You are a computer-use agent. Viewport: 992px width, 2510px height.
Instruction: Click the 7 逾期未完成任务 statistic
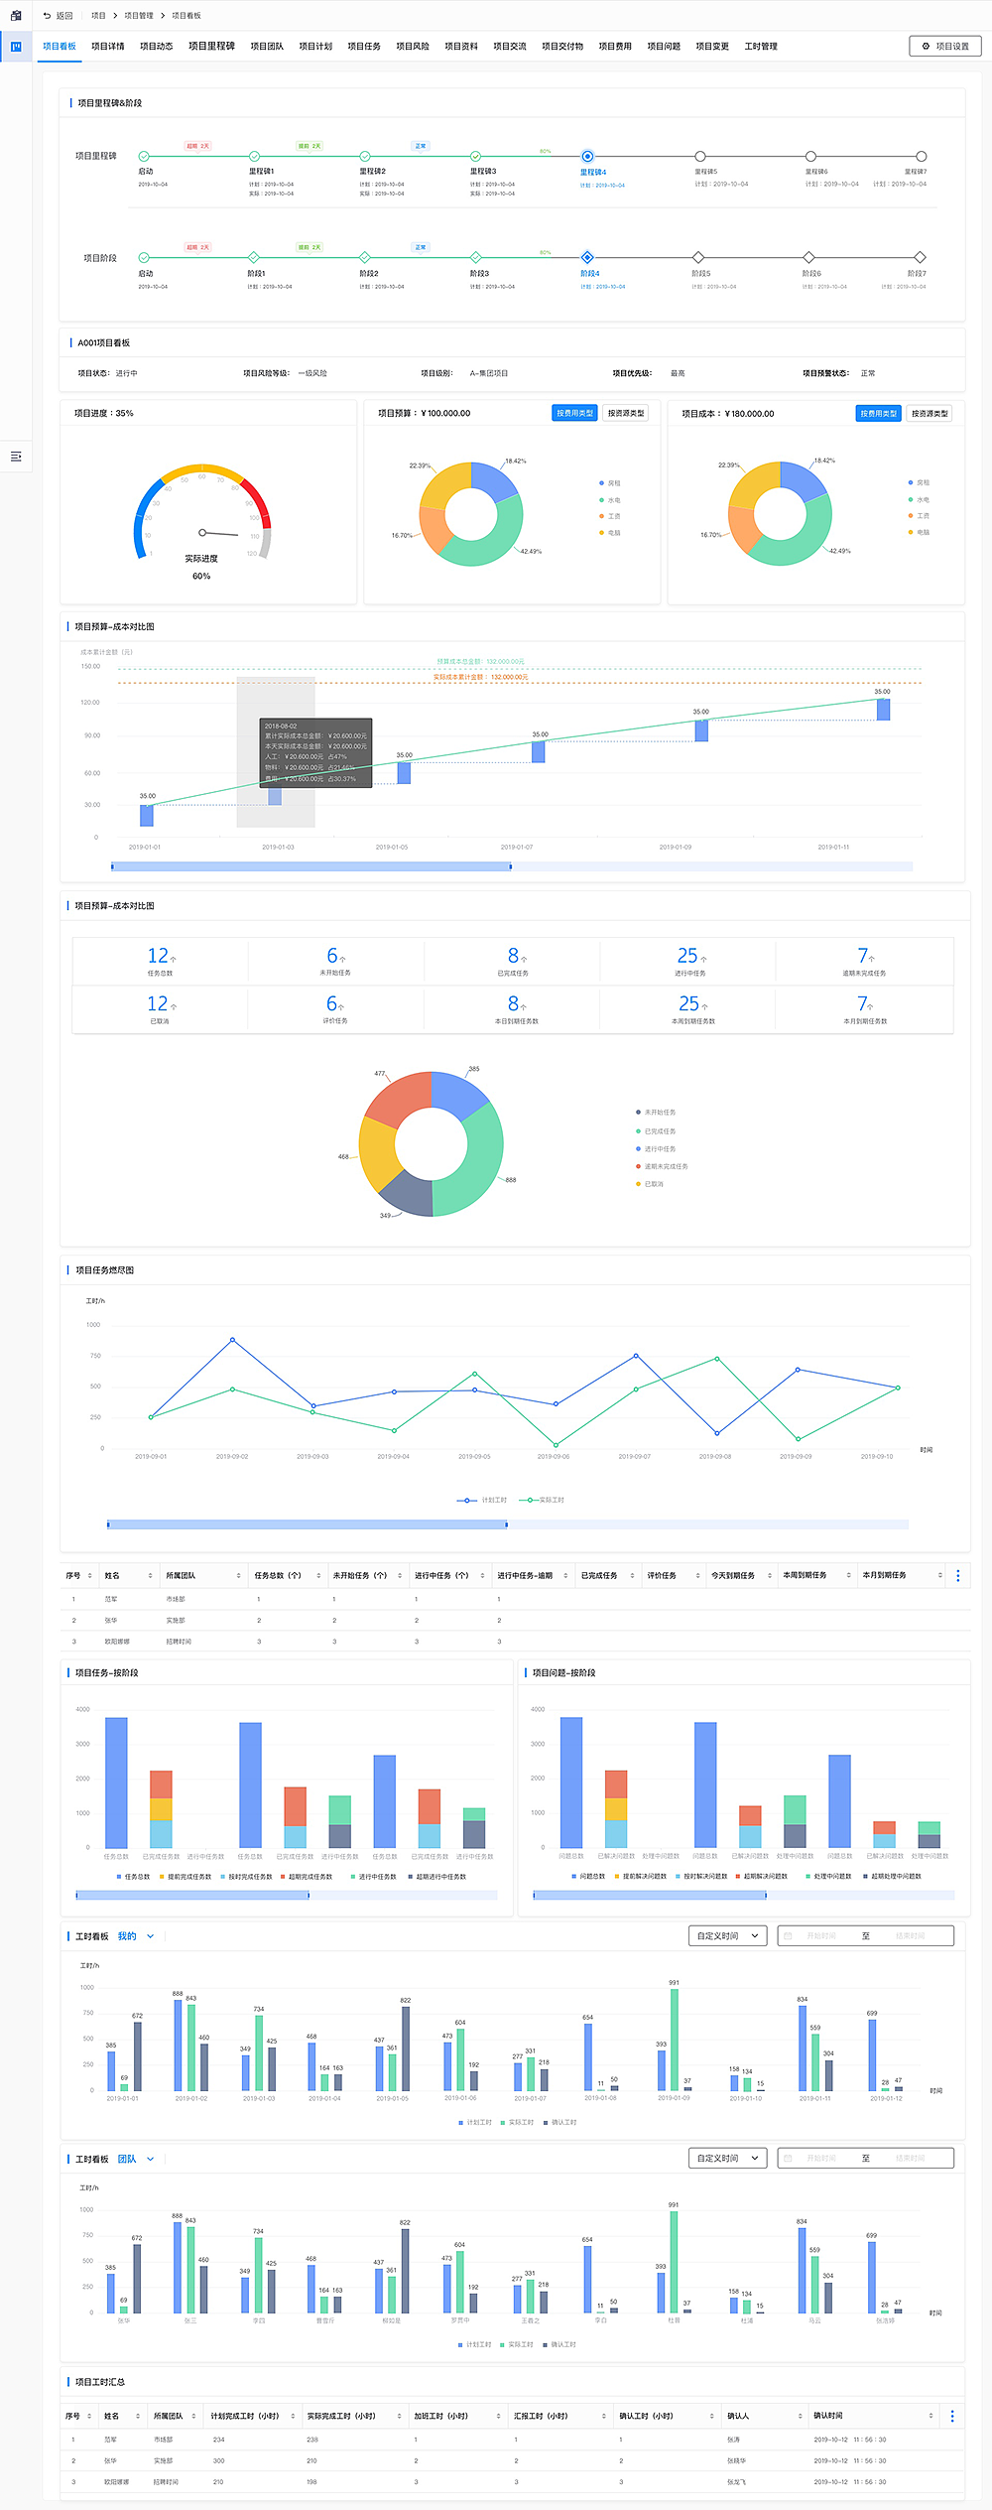[x=864, y=960]
